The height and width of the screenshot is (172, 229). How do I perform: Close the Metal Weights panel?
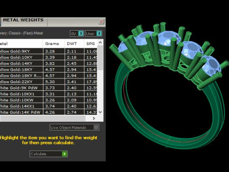click(x=101, y=21)
